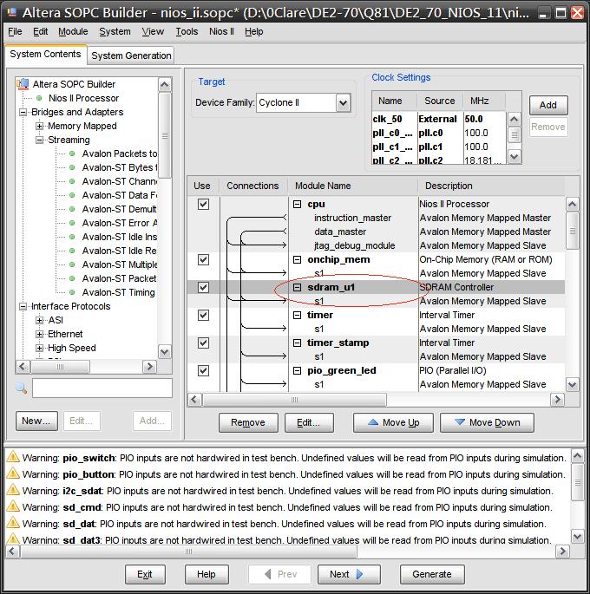Click the green dot beside Avalon-ST Bytes
Viewport: 590px width, 594px height.
72,167
